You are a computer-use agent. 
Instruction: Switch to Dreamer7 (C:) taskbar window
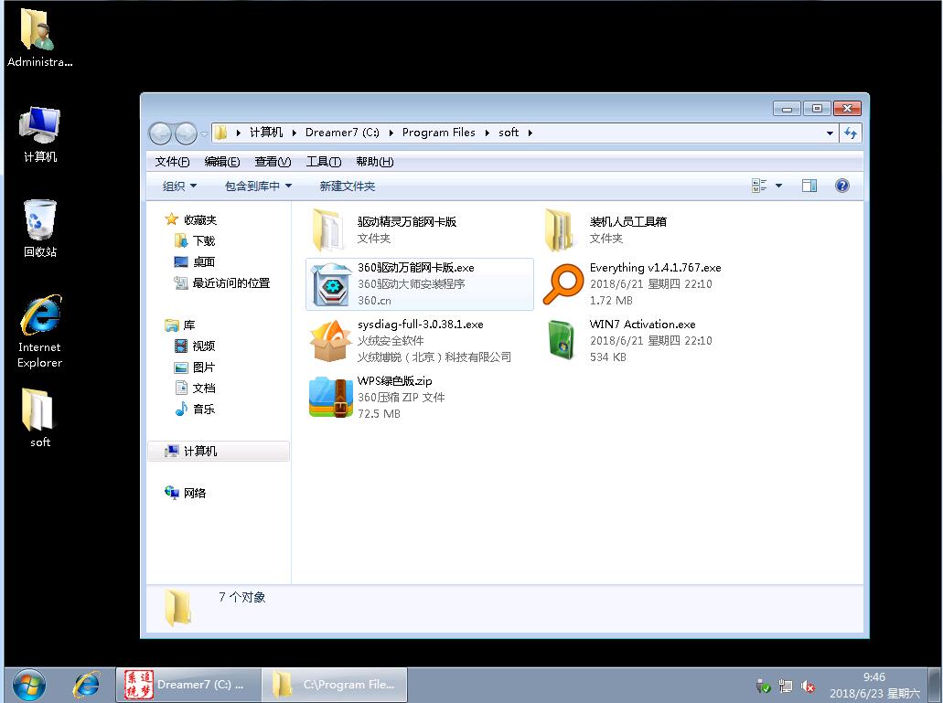[x=188, y=685]
